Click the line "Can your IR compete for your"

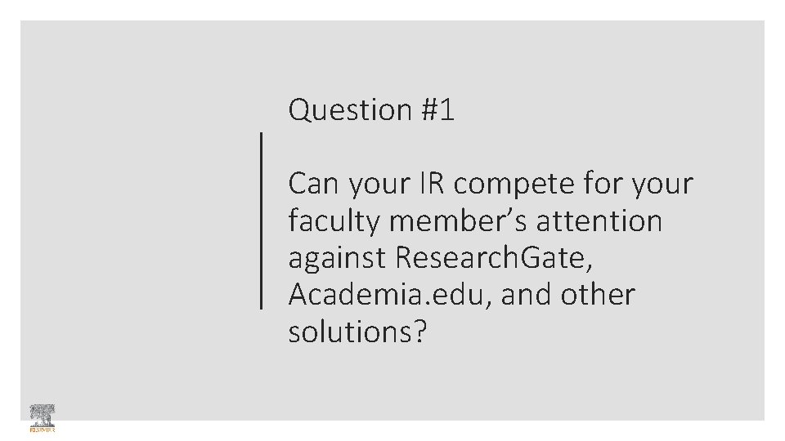490,184
